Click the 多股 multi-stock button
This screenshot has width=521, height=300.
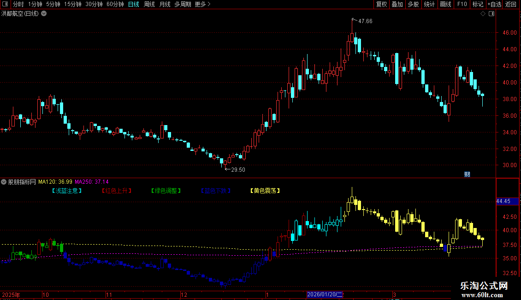click(x=413, y=4)
